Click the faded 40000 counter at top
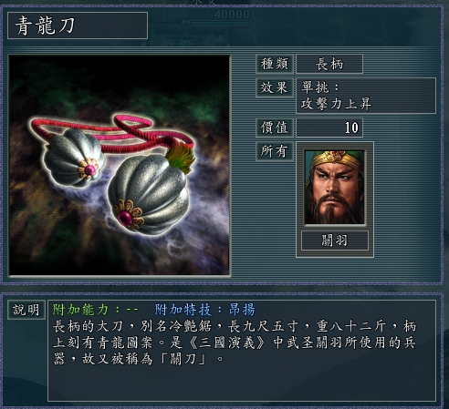 [232, 15]
